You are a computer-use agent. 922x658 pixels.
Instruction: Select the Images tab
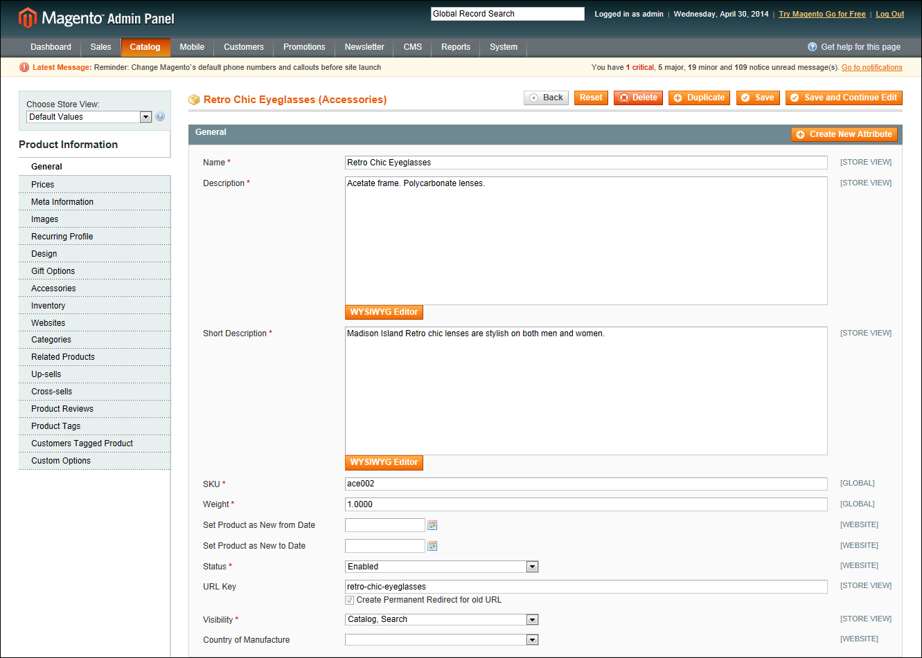[x=95, y=219]
